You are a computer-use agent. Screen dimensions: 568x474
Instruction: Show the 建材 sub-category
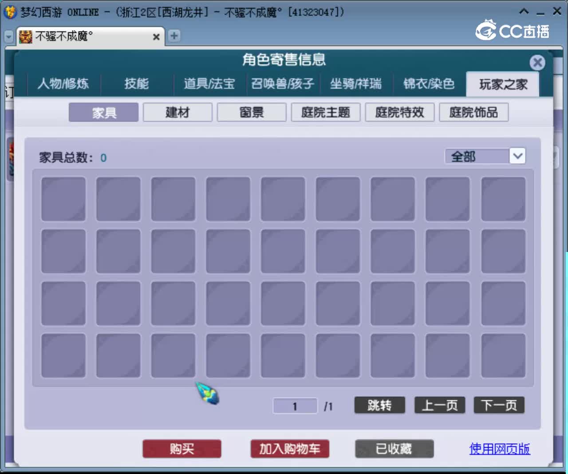coord(177,112)
